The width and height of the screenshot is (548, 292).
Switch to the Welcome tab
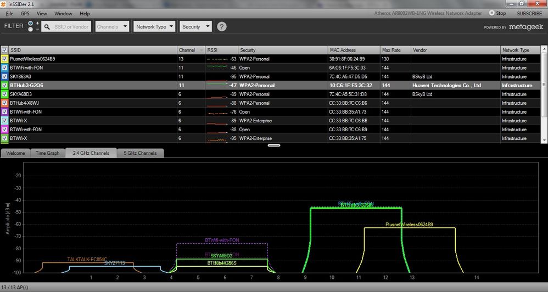click(15, 153)
